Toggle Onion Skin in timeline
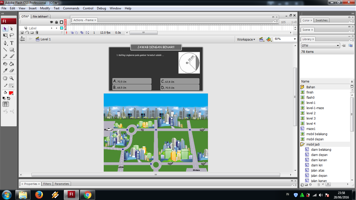The image size is (356, 200). click(72, 33)
